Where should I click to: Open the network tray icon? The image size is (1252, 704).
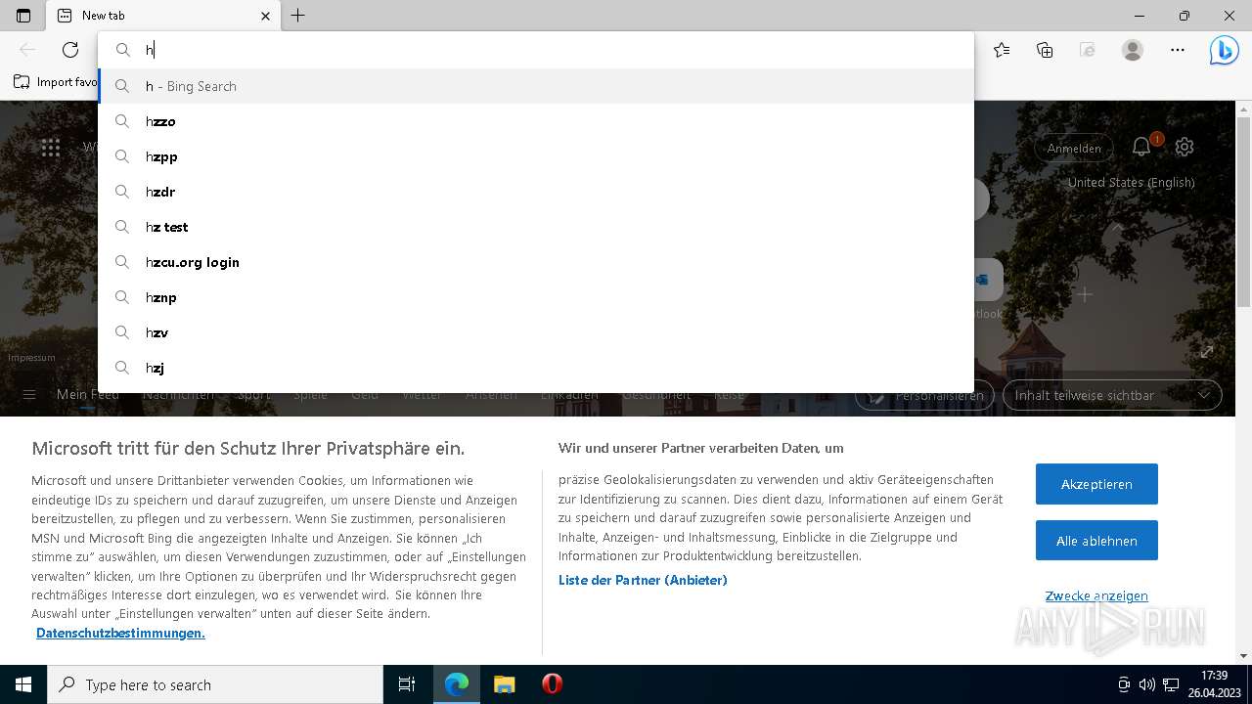[1171, 684]
